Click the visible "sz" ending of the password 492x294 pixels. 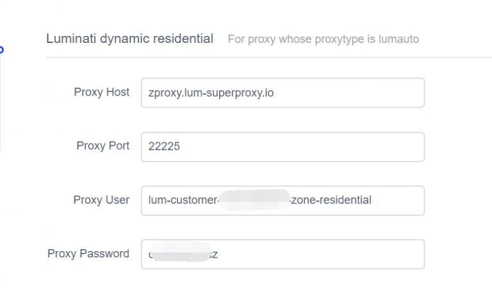214,254
